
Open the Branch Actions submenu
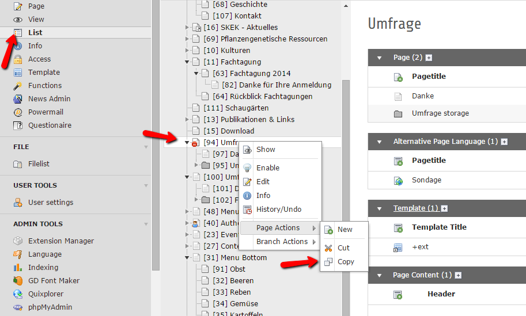pos(280,242)
